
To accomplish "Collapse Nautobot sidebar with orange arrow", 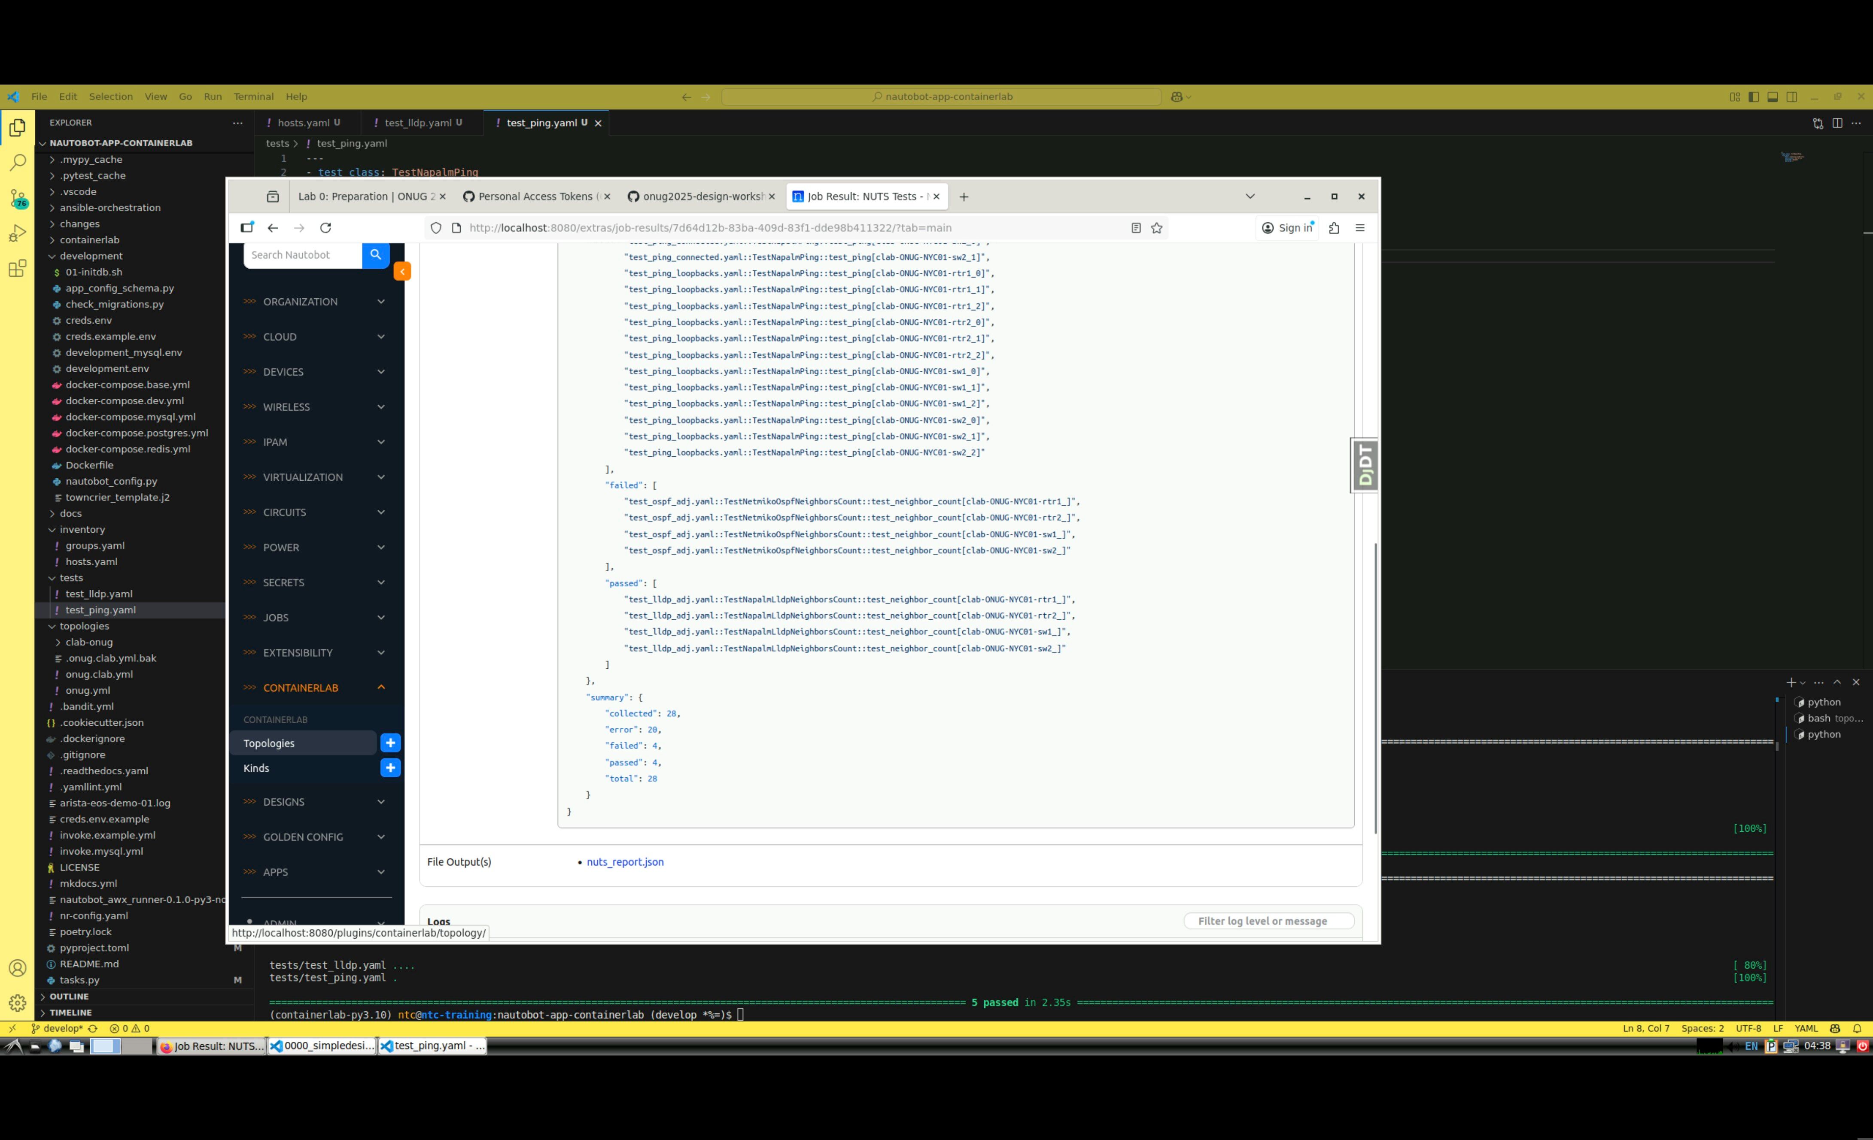I will point(402,271).
